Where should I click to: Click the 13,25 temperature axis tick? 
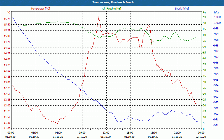[7, 76]
